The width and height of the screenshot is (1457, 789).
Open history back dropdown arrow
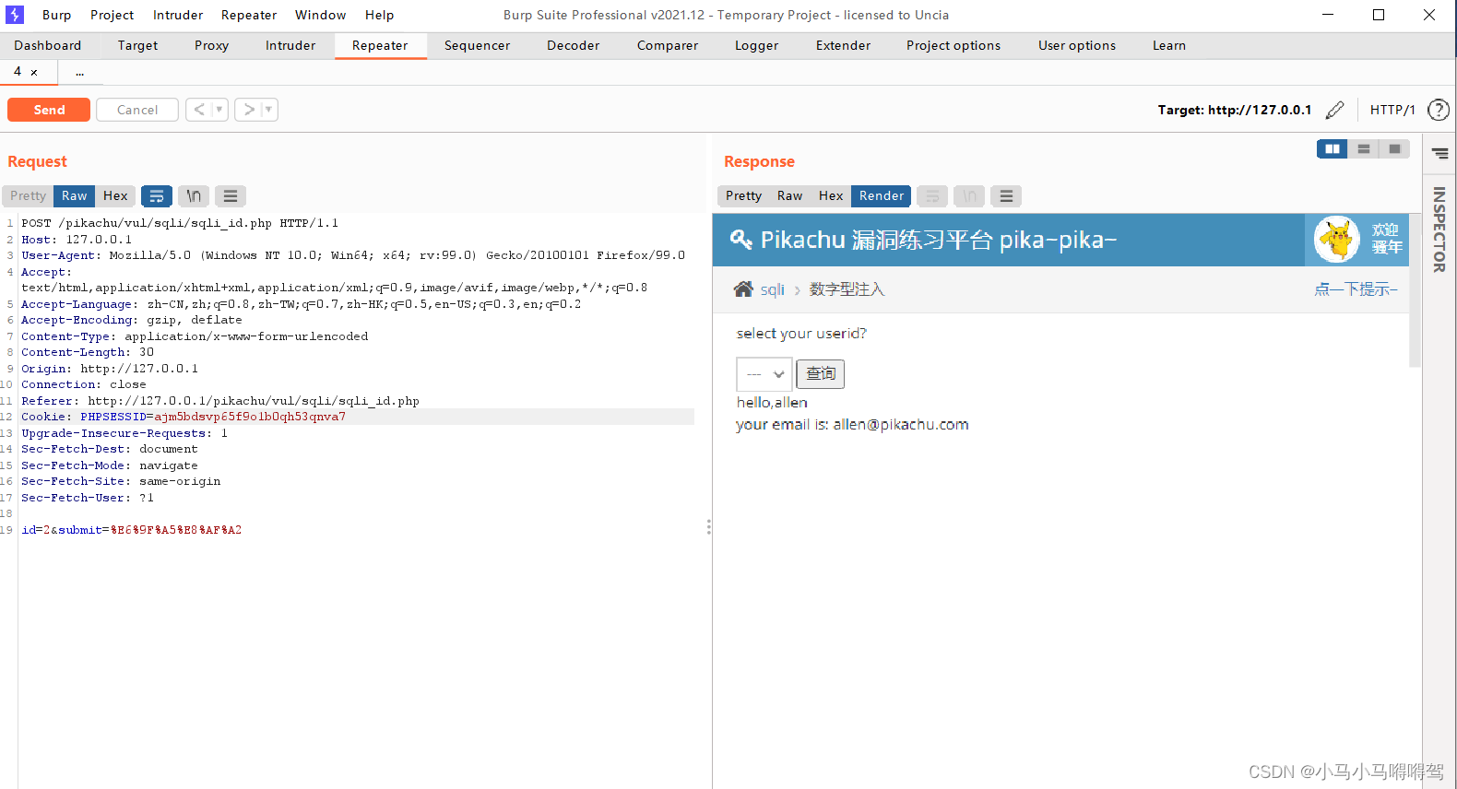pyautogui.click(x=219, y=110)
